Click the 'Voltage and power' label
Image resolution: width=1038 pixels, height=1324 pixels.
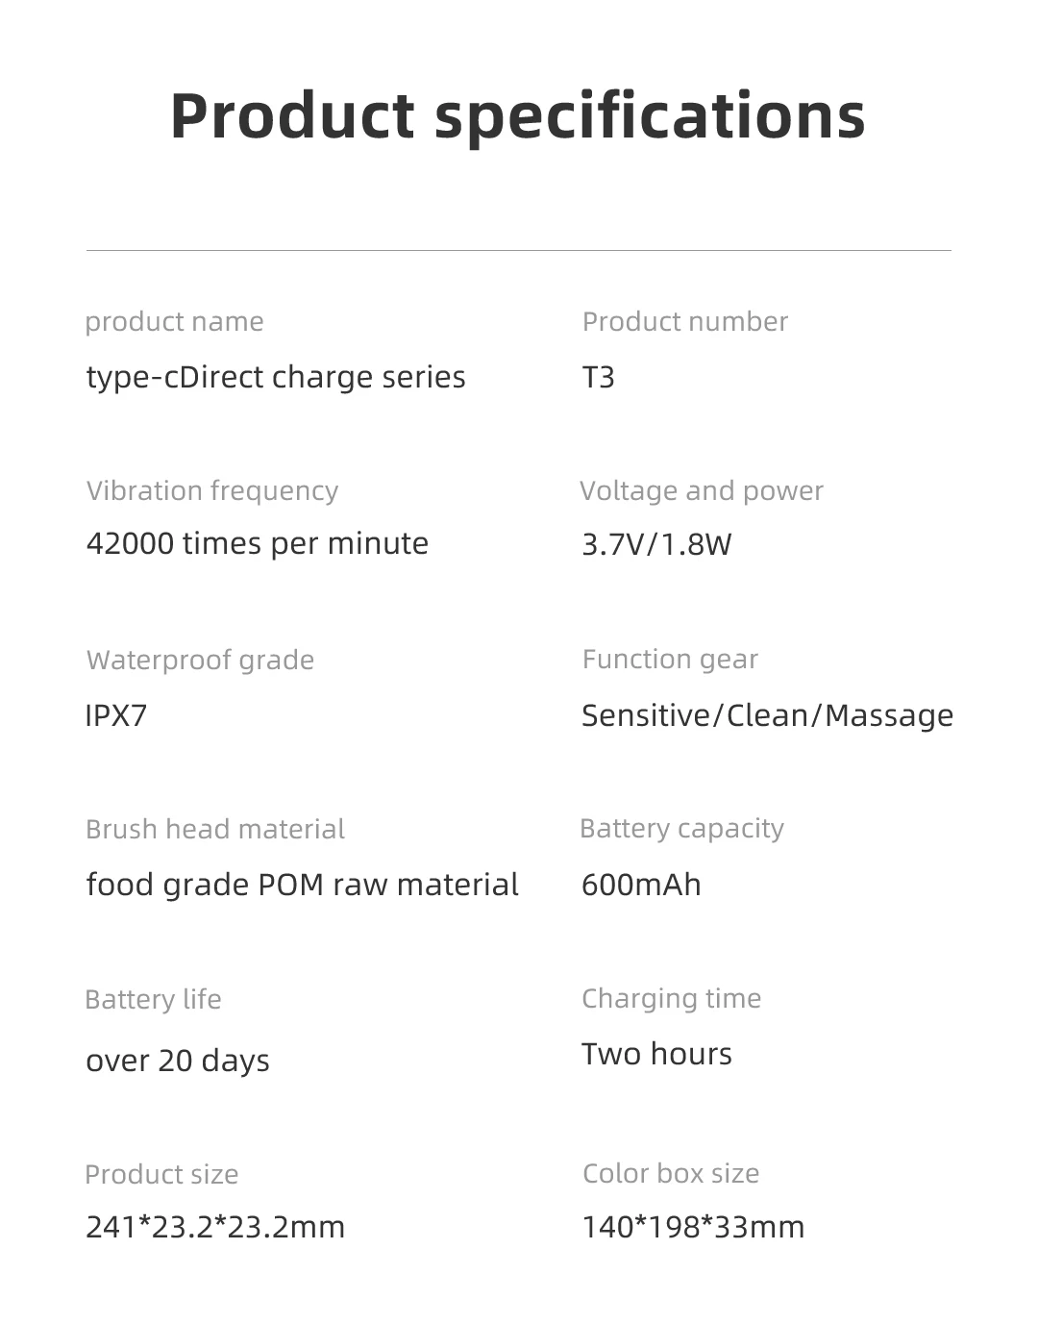(x=702, y=491)
